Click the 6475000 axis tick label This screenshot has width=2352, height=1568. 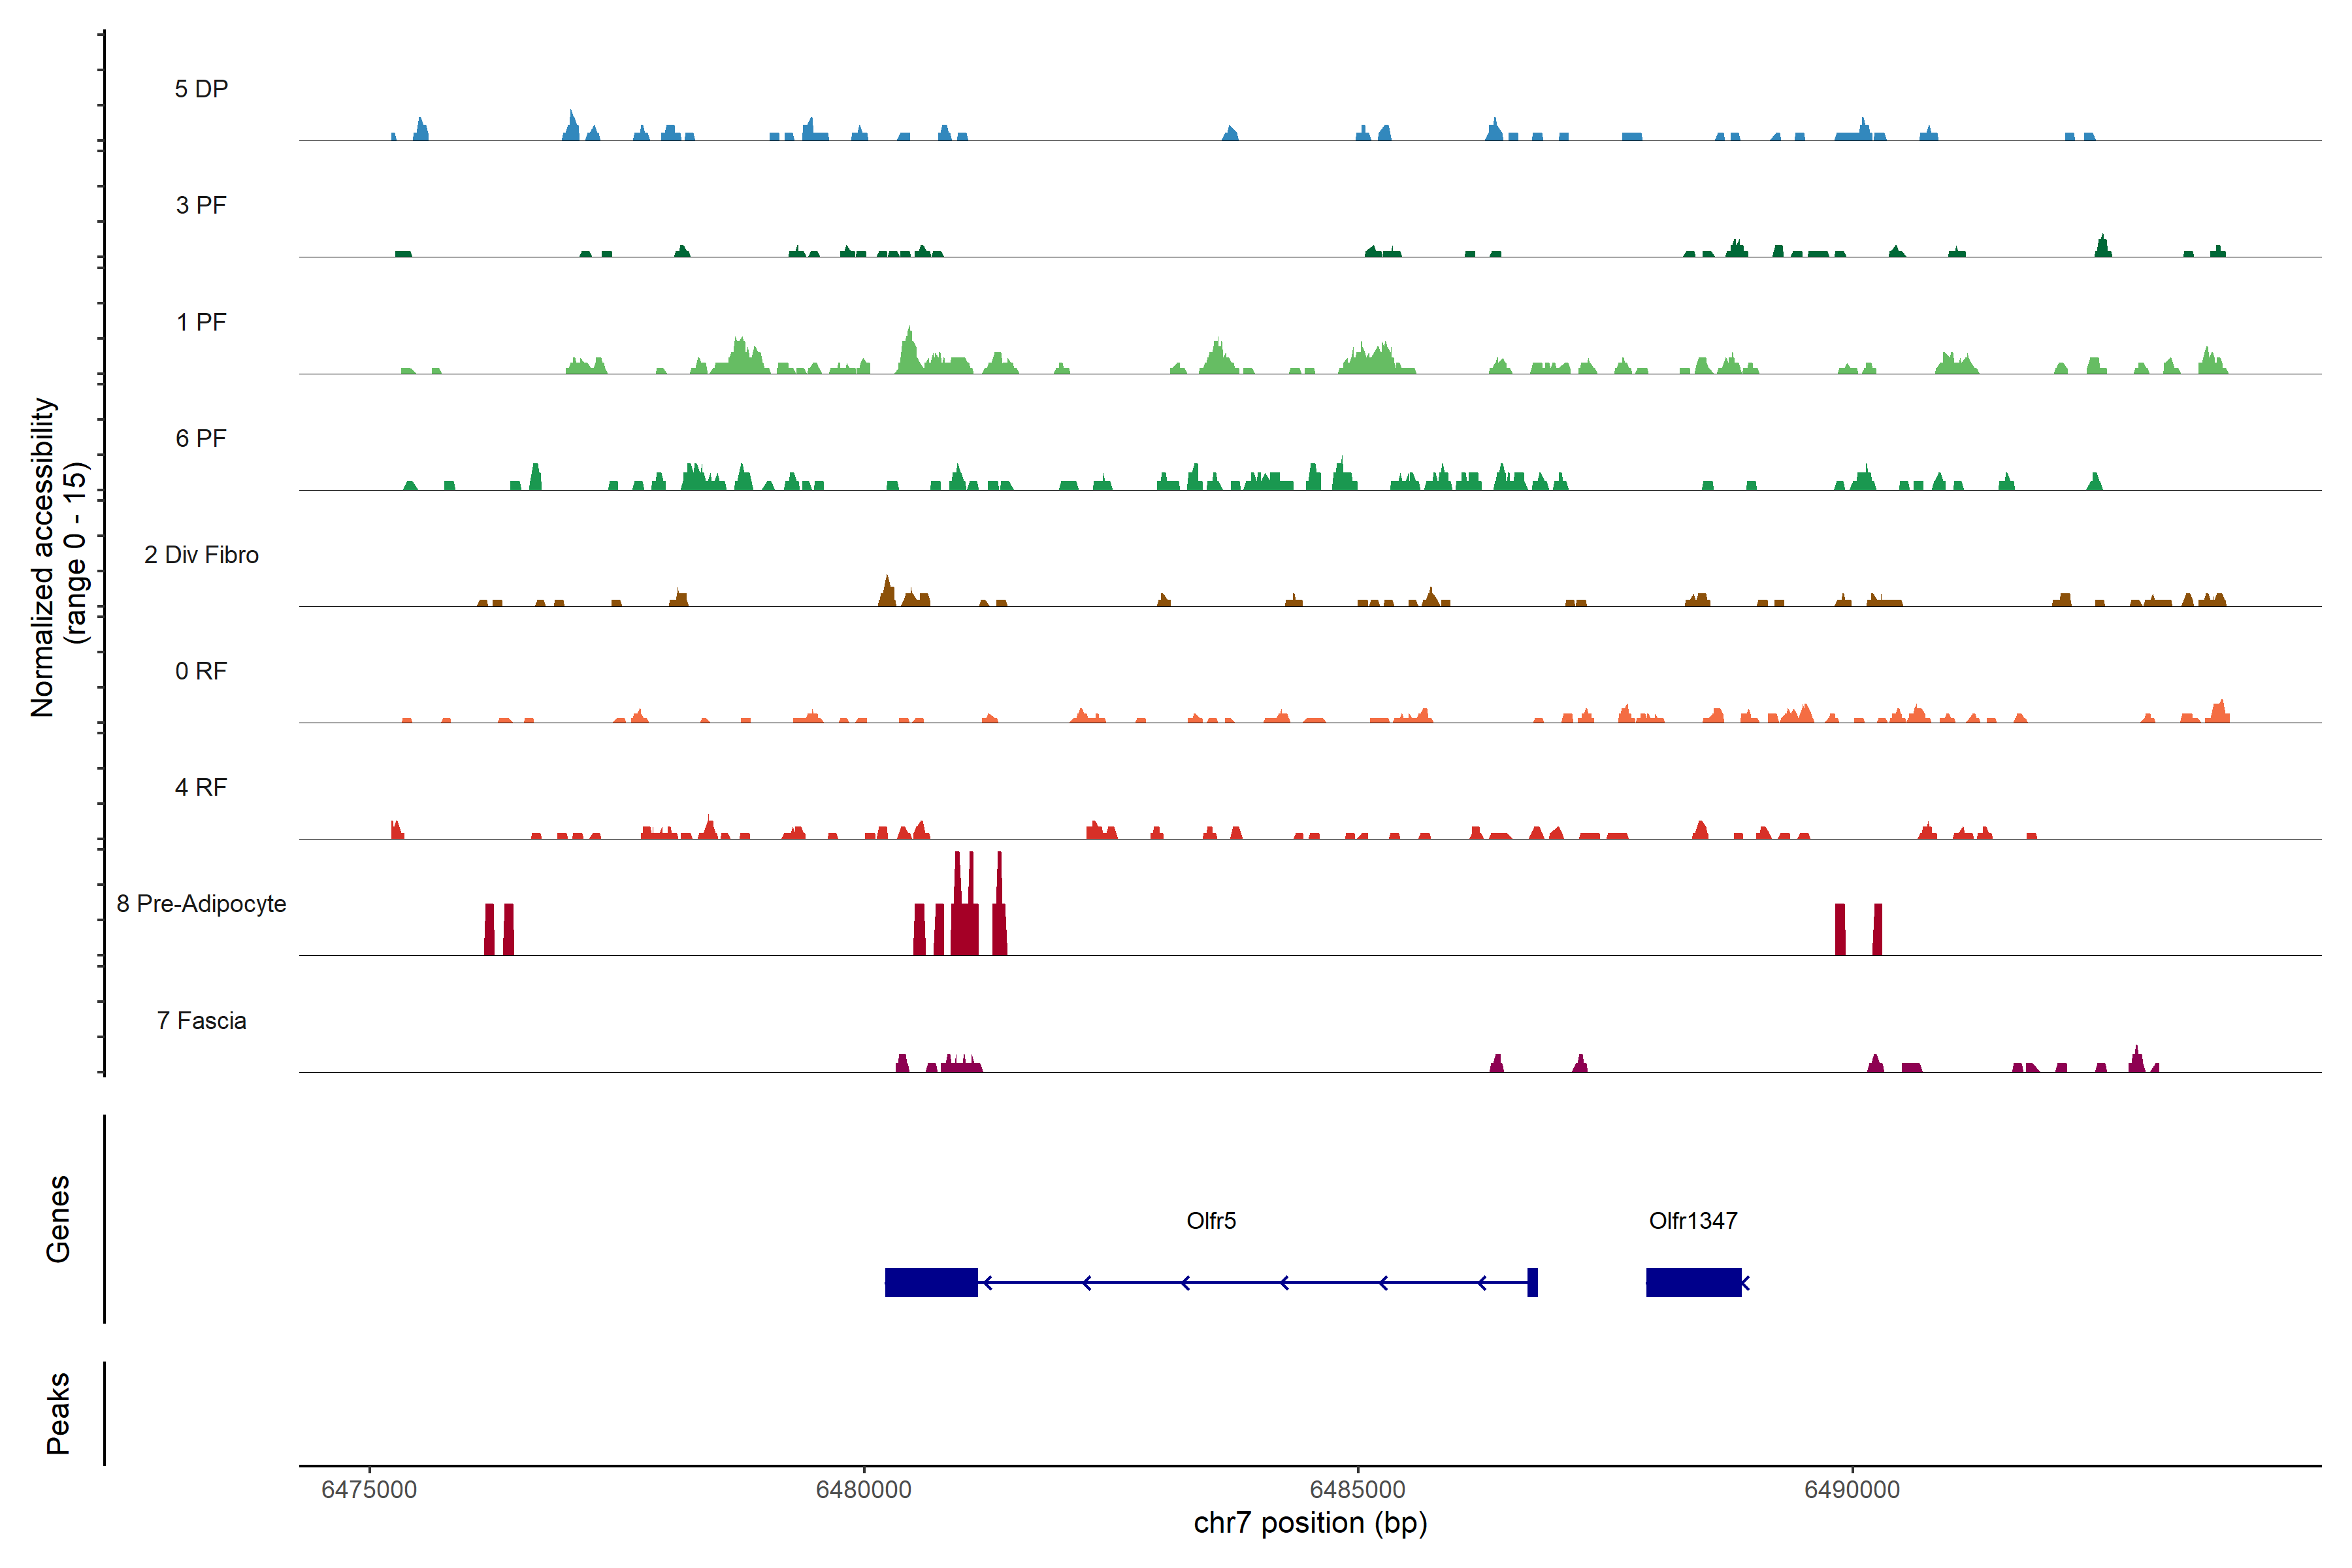[369, 1489]
